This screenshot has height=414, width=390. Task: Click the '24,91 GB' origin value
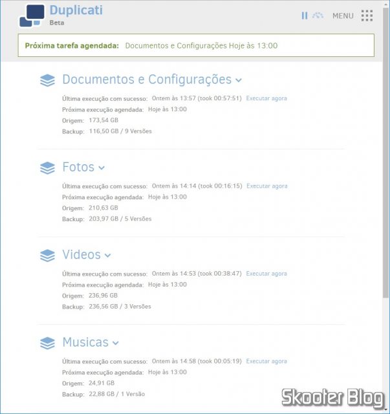tap(102, 383)
